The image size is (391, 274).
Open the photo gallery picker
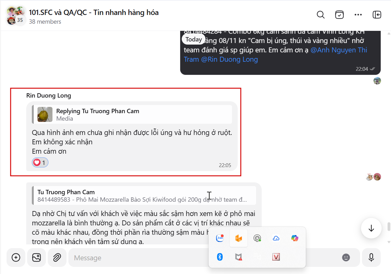coord(37,257)
